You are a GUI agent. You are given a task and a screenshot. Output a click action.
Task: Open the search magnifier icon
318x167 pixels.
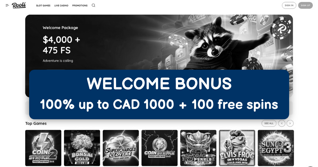click(x=93, y=5)
